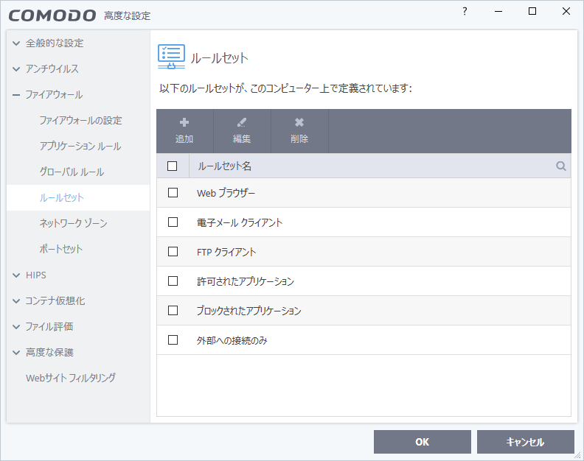Expand the HIPS section
This screenshot has height=461, width=584.
click(x=16, y=275)
